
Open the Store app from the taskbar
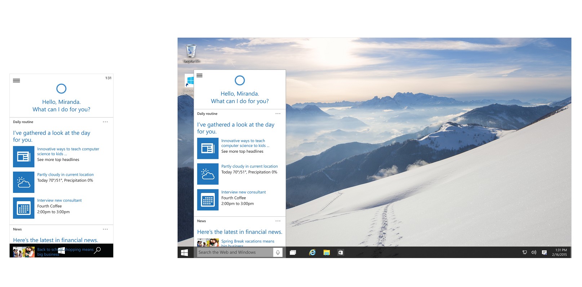point(340,253)
